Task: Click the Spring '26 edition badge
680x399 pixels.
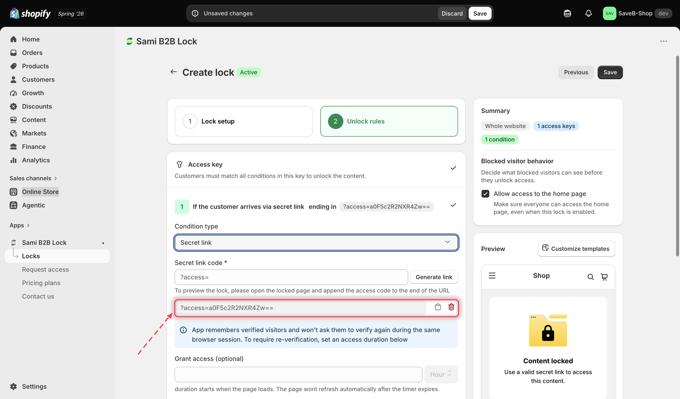Action: click(70, 14)
